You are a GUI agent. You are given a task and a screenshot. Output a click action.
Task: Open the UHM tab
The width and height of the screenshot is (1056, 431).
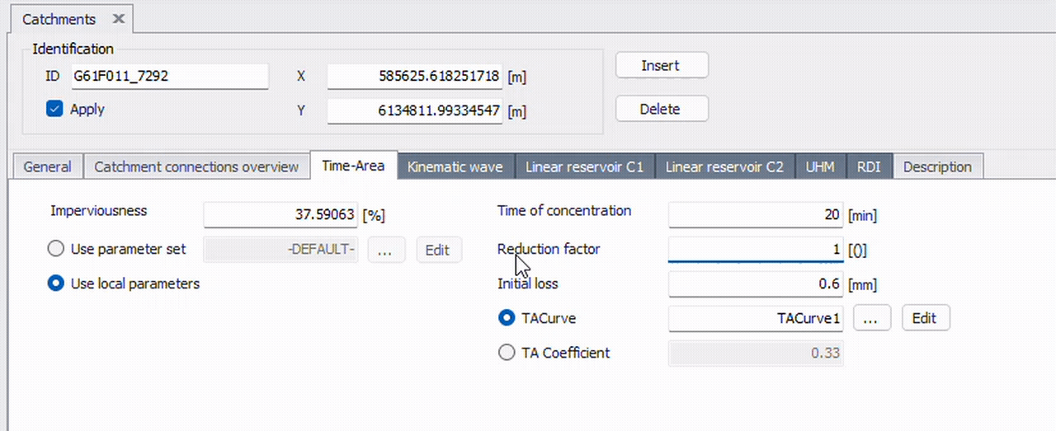point(820,166)
